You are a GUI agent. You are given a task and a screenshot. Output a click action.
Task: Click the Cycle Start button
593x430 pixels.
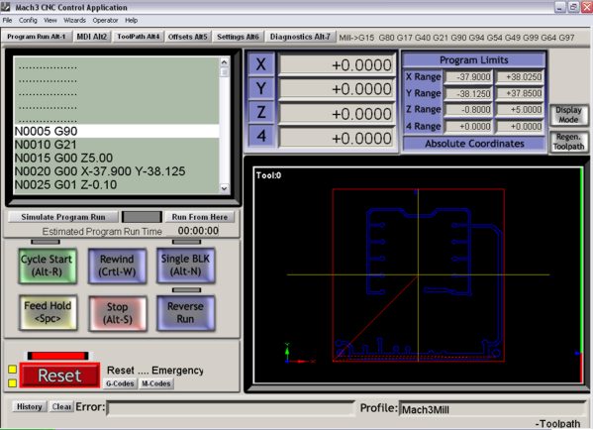(48, 266)
